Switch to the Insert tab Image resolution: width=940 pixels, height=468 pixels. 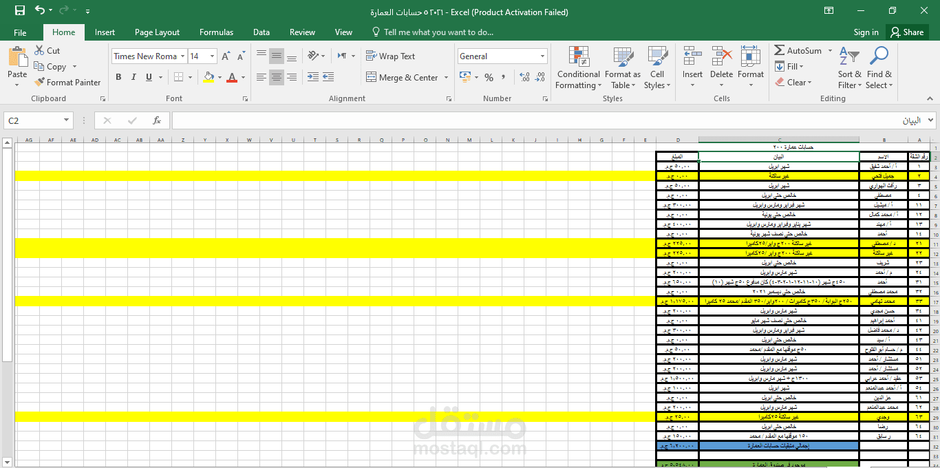coord(105,32)
